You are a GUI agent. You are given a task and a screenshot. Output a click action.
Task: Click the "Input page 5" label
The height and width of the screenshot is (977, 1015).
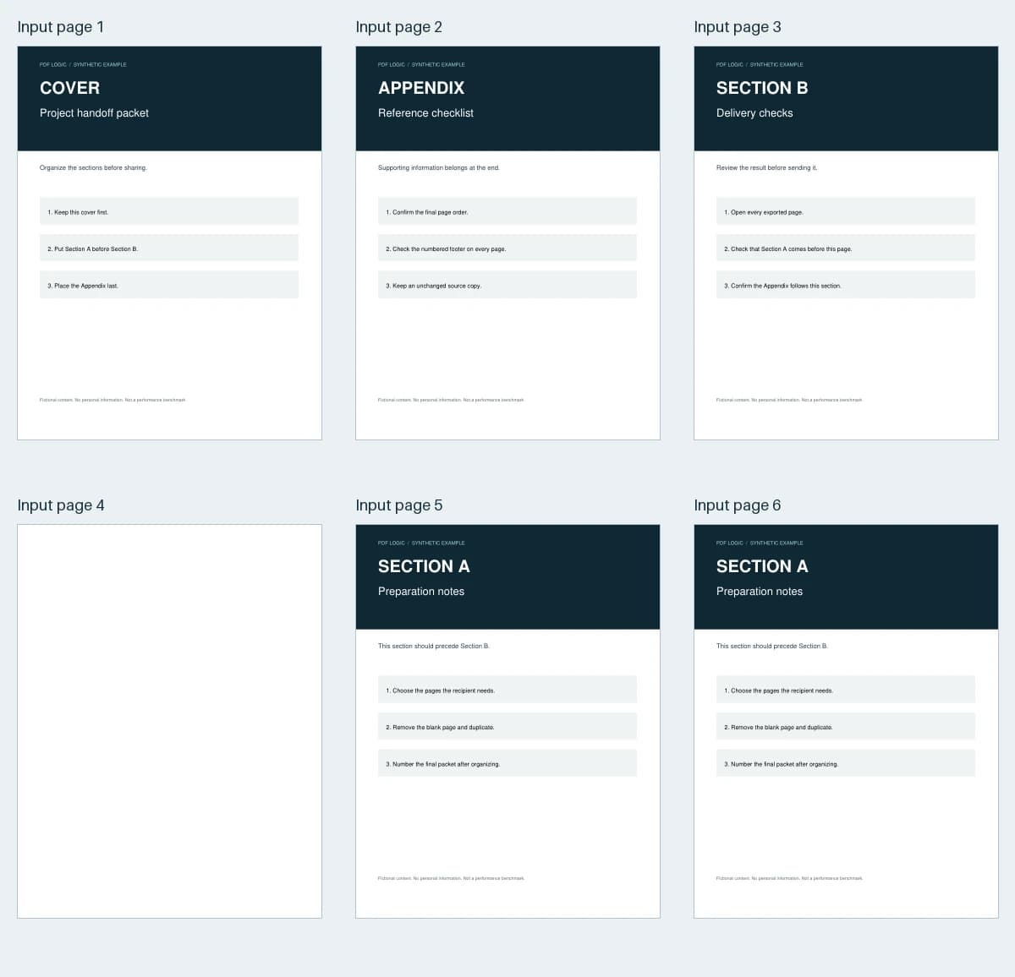[x=399, y=505]
